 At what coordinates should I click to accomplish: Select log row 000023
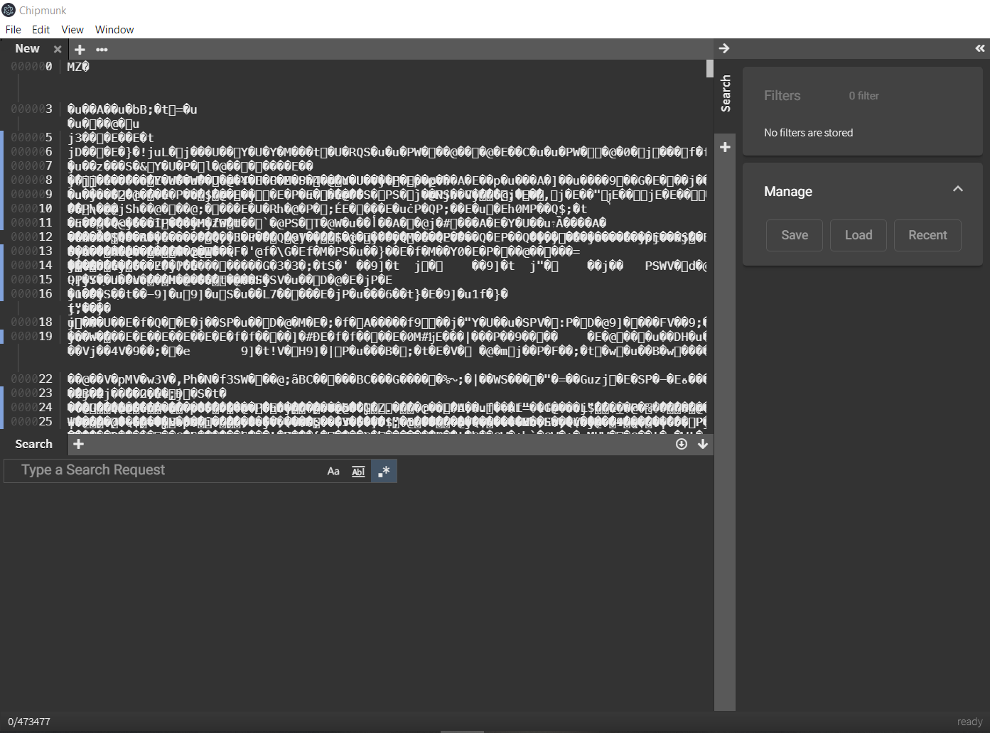point(355,393)
